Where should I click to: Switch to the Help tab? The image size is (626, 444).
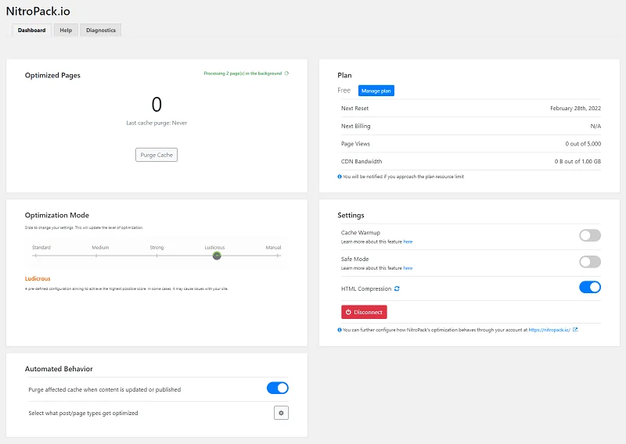(x=66, y=30)
